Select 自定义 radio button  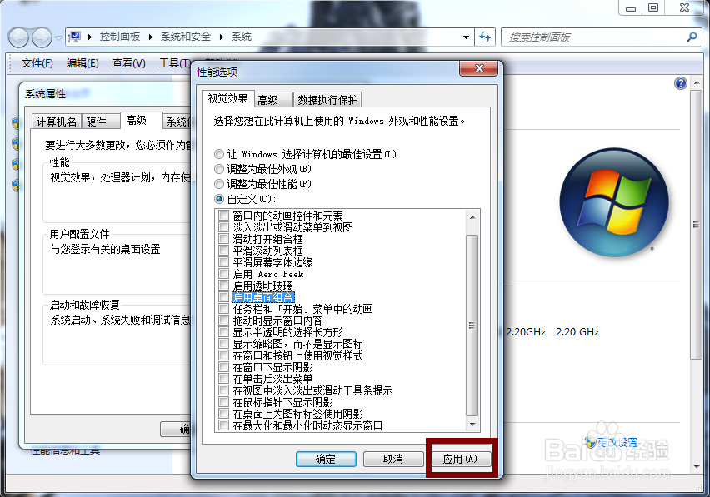point(219,199)
